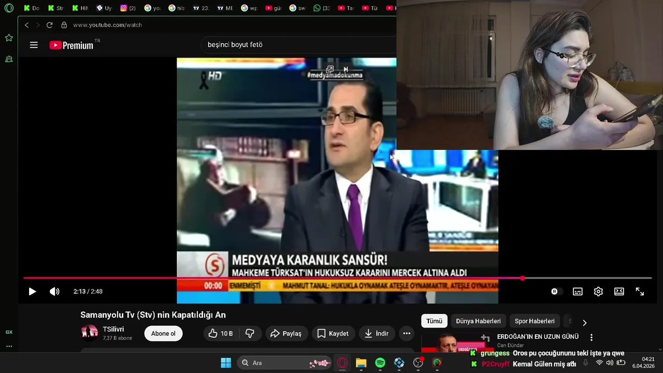View site info via padlock icon

64,25
